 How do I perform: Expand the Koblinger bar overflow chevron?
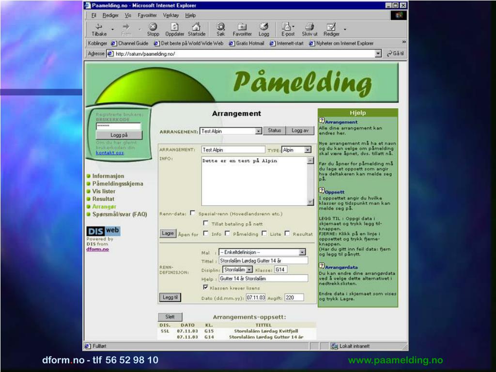[x=403, y=42]
